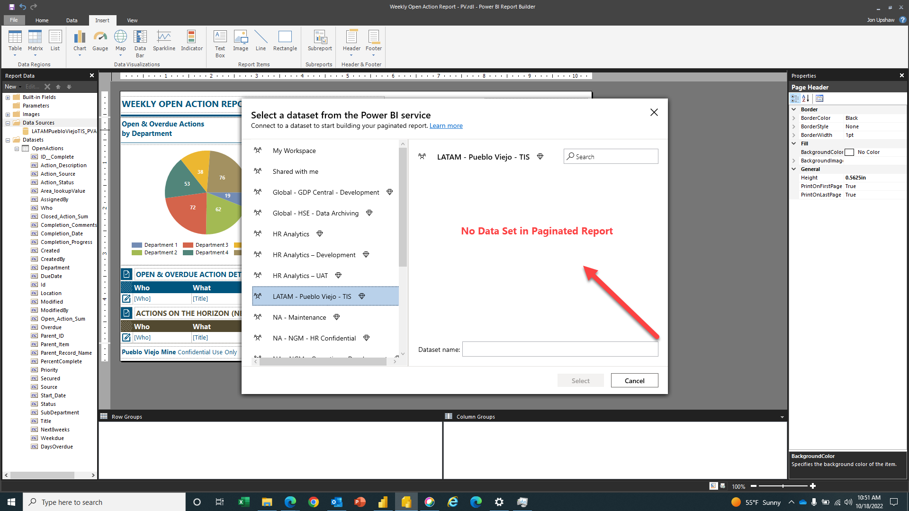Open Excel from the Windows taskbar
Viewport: 909px width, 511px height.
[243, 502]
